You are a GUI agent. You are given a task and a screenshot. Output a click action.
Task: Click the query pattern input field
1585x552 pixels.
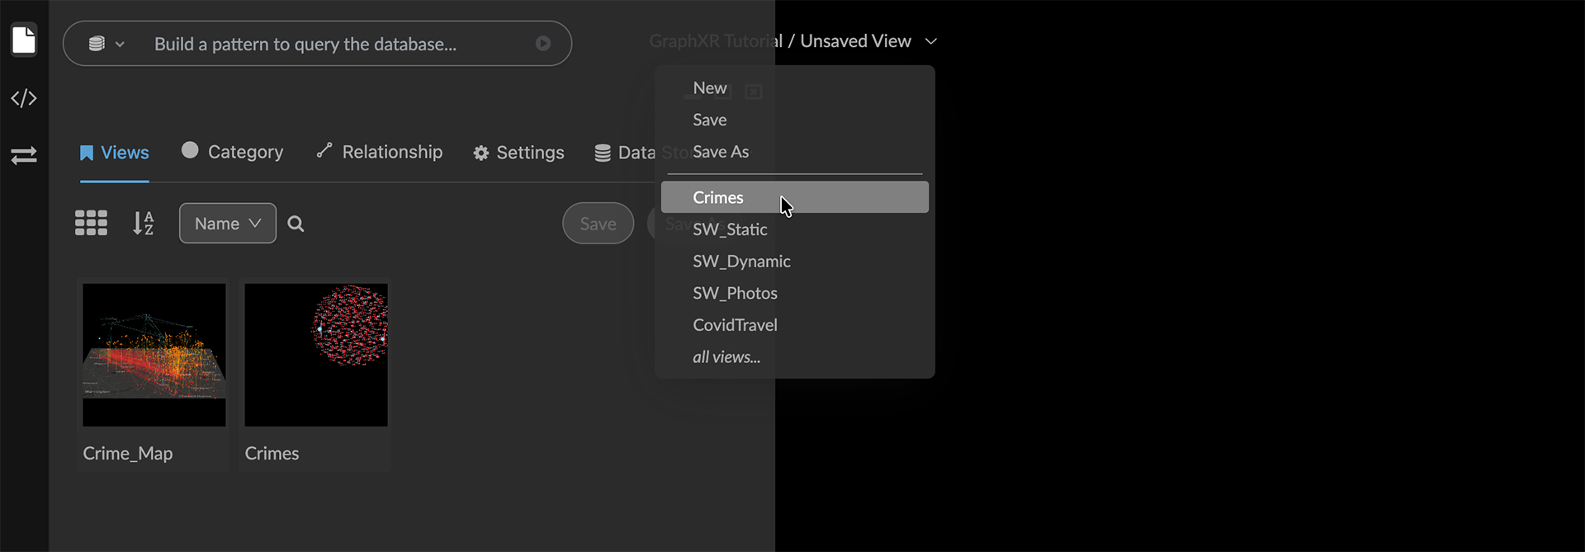330,44
